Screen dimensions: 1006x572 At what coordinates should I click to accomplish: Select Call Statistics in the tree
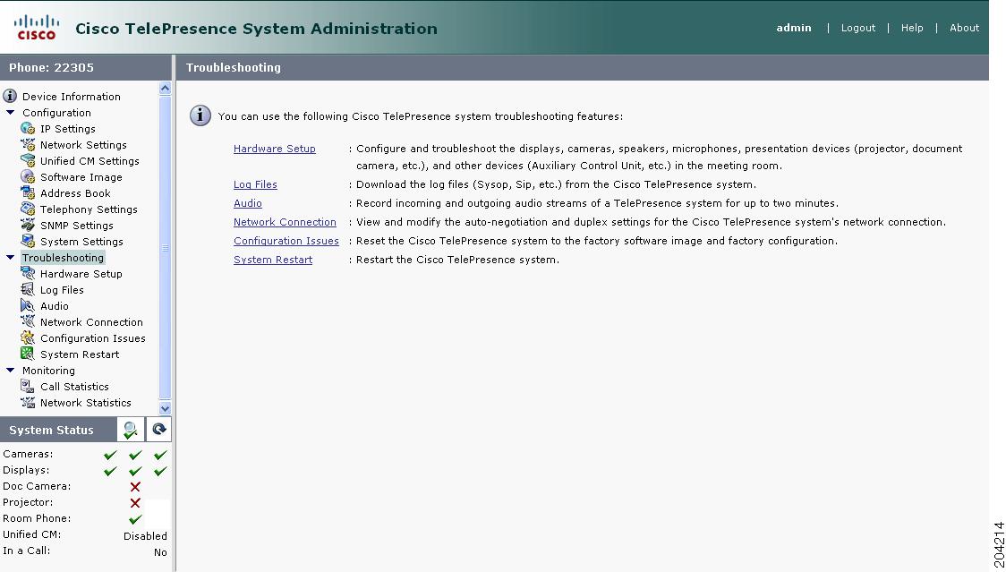[74, 387]
